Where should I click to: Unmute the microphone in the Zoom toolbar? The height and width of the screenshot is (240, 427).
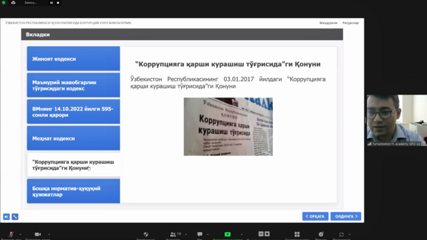point(11,234)
